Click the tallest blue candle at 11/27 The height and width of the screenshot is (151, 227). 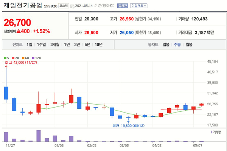click(6, 93)
